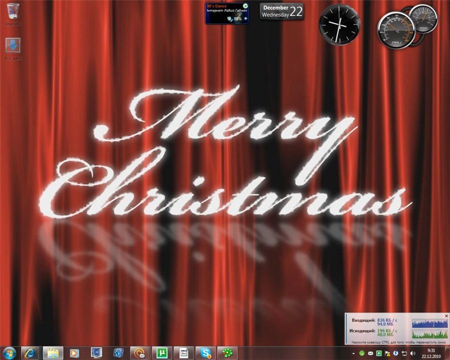Screen dimensions: 450x360
Task: Open the blue download arrow desktop shortcut
Action: 13,46
